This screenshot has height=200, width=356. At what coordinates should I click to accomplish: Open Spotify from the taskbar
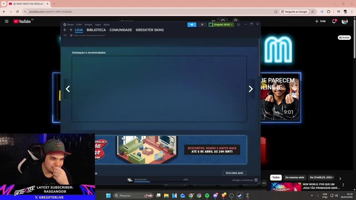[x=207, y=196]
